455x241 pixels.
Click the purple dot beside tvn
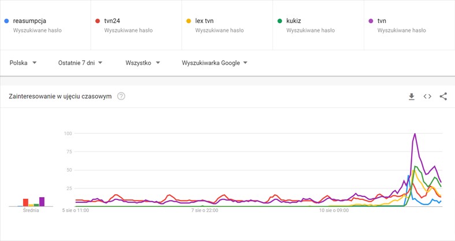tap(371, 21)
